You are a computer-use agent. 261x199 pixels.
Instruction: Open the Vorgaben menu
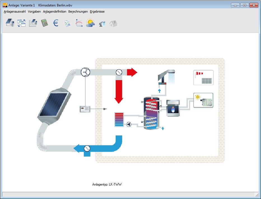(x=34, y=11)
